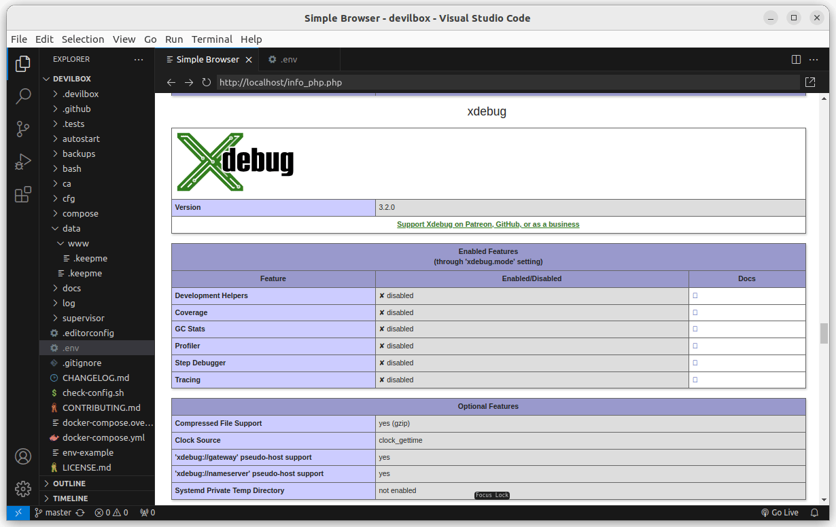Reload the Simple Browser page

207,83
